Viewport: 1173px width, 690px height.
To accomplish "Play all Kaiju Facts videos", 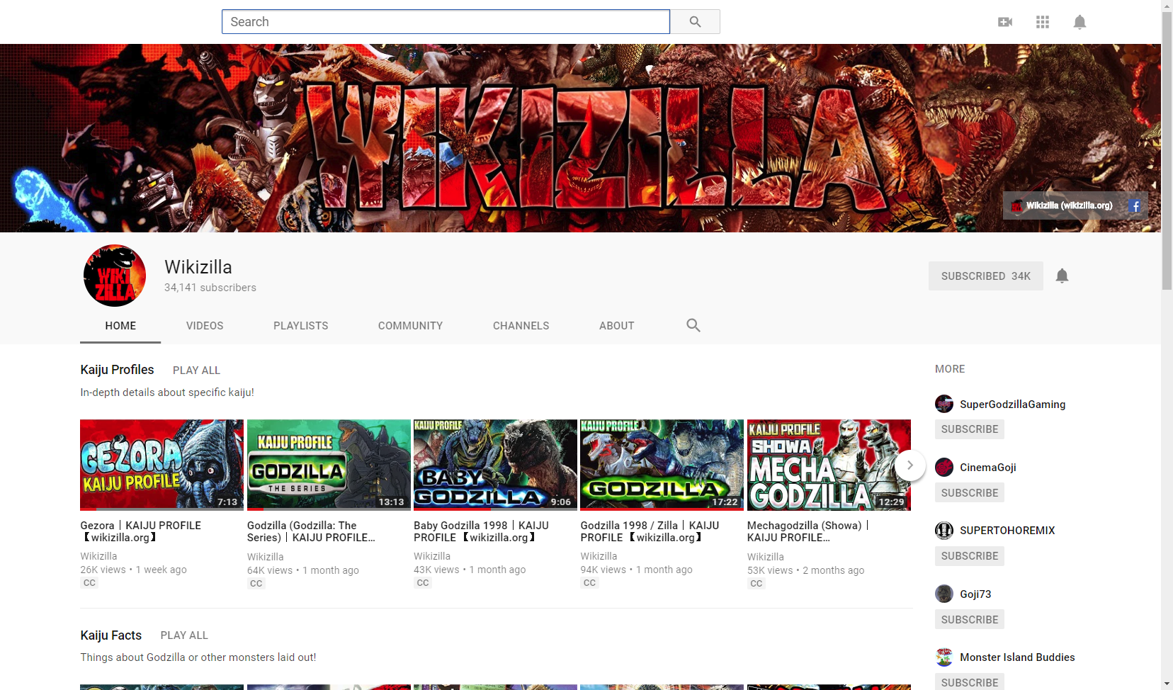I will pyautogui.click(x=184, y=635).
